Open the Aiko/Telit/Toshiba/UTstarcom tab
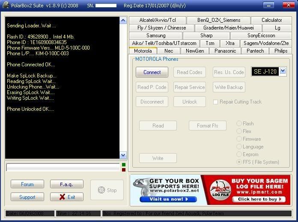Screen dimensions: 298x222 [x=164, y=43]
